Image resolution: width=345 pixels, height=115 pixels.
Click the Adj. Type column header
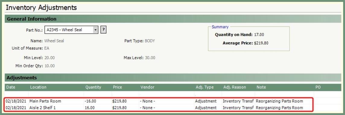click(205, 87)
